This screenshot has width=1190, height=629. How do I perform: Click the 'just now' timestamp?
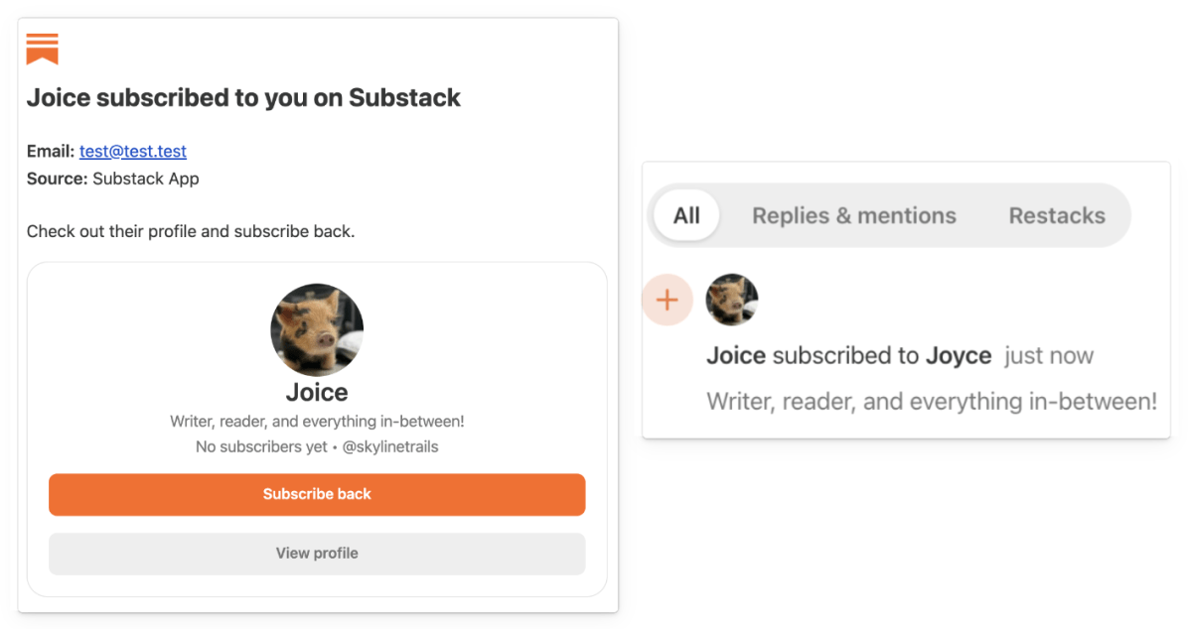click(x=1048, y=355)
